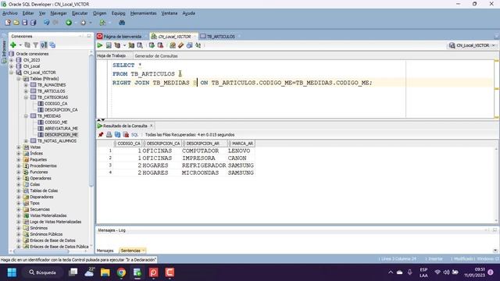
Task: Click the green Back navigation icon
Action: point(69,23)
